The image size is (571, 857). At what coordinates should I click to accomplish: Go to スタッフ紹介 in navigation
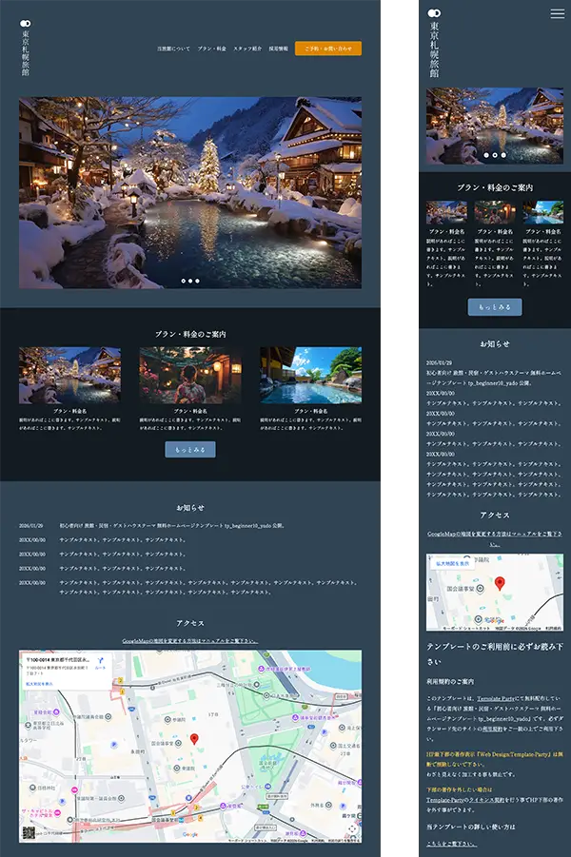tap(247, 49)
